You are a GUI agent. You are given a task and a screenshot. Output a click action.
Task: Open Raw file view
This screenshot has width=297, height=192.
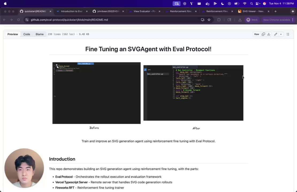(x=257, y=34)
